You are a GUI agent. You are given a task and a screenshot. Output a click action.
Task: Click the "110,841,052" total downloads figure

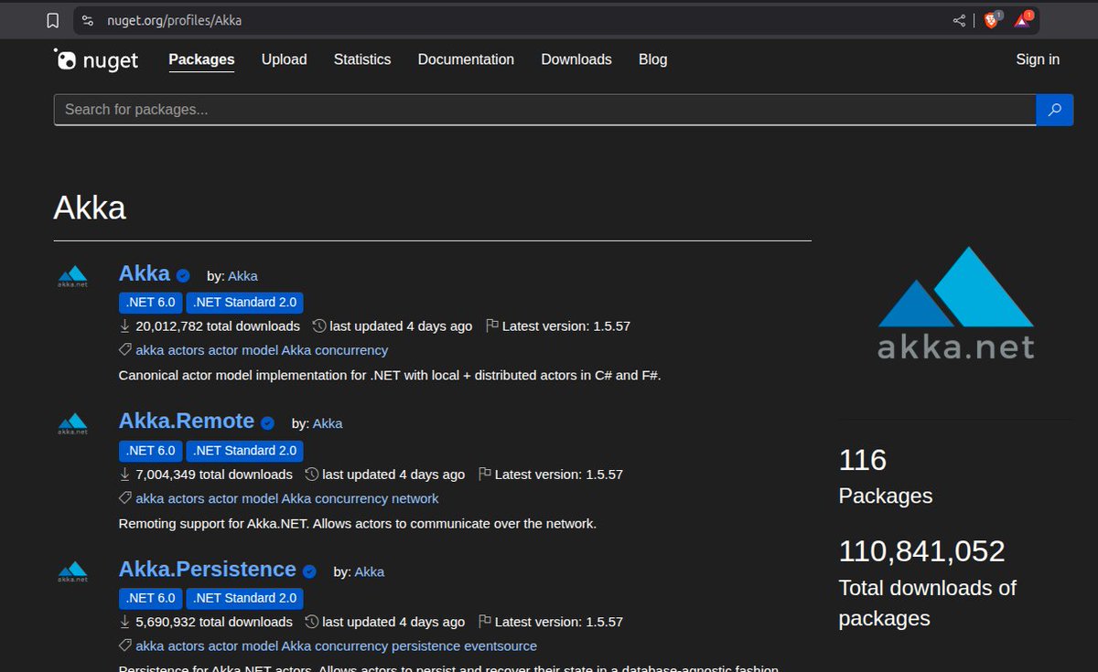click(x=922, y=551)
